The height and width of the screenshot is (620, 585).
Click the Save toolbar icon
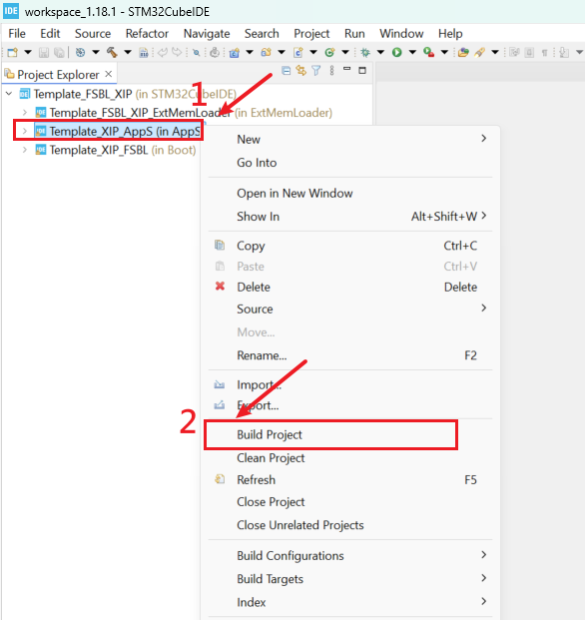44,52
